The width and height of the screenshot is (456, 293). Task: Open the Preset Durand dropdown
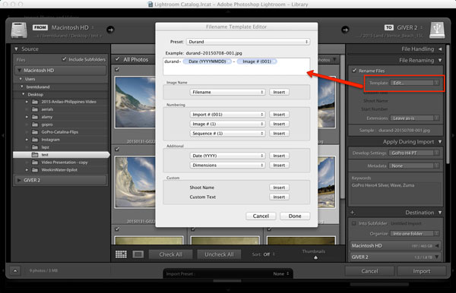click(248, 42)
